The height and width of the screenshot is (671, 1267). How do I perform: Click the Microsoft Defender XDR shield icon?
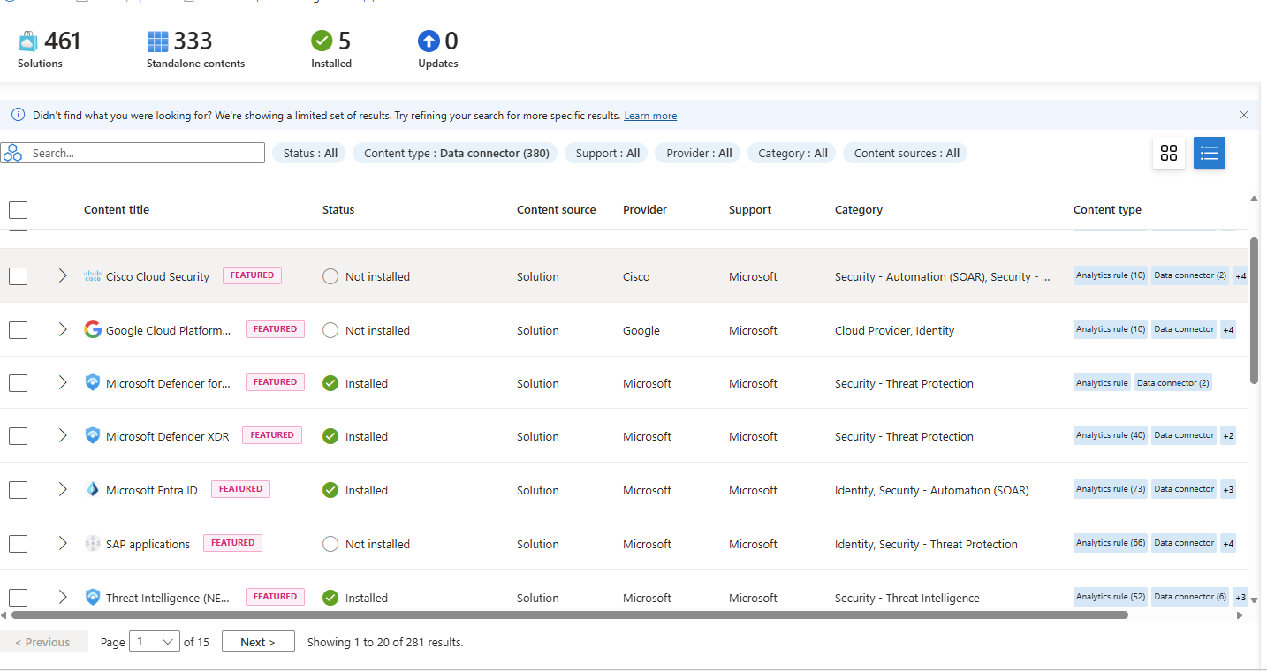coord(93,435)
